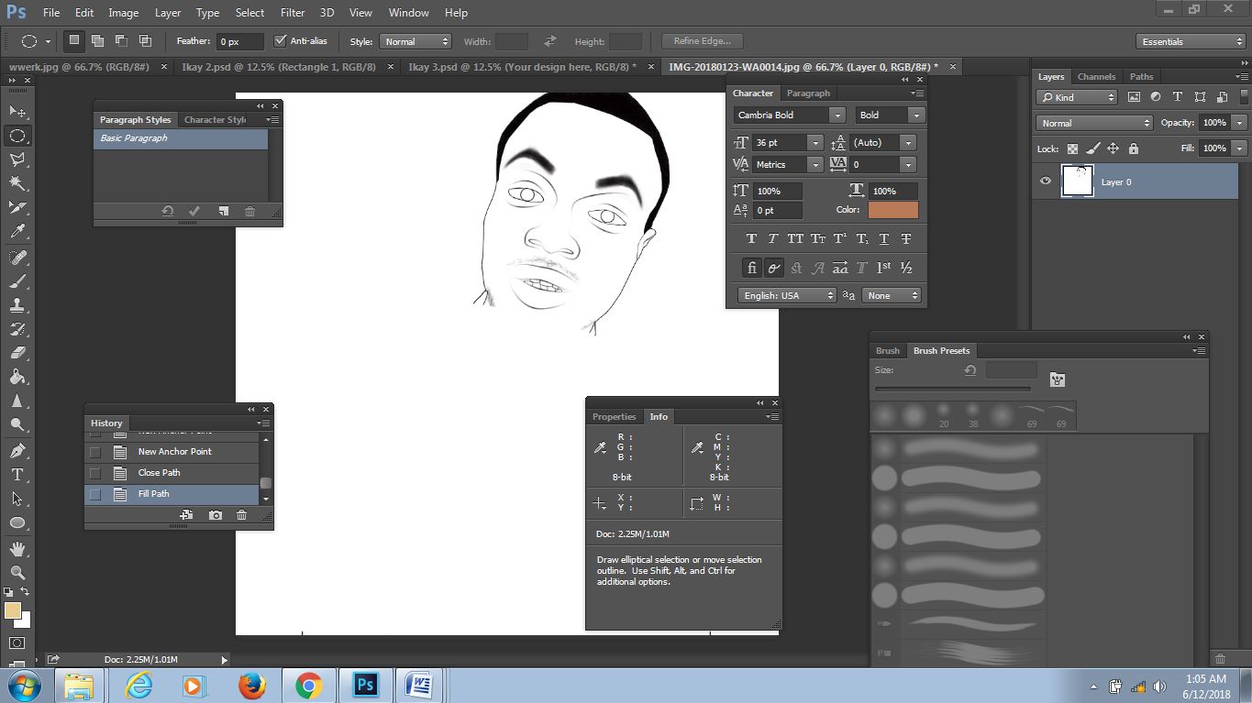Click the camera snapshot icon in History

[x=216, y=516]
